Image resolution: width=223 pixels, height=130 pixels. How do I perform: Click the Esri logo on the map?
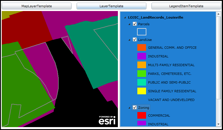point(107,120)
